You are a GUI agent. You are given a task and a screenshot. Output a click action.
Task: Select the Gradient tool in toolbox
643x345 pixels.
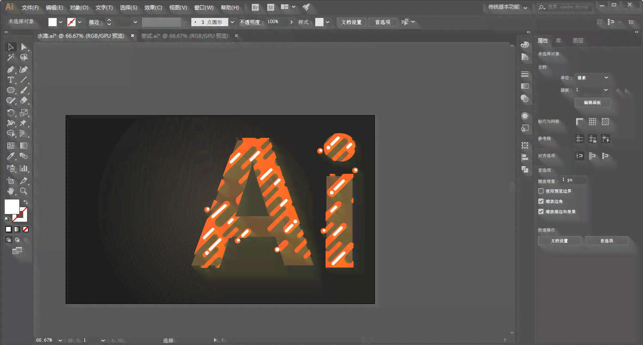pos(24,146)
